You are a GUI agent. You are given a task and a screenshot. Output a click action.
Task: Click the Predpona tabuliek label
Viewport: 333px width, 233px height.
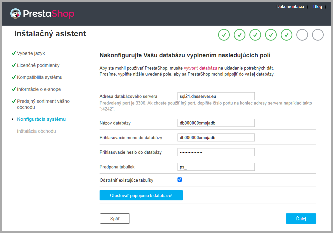pyautogui.click(x=117, y=167)
